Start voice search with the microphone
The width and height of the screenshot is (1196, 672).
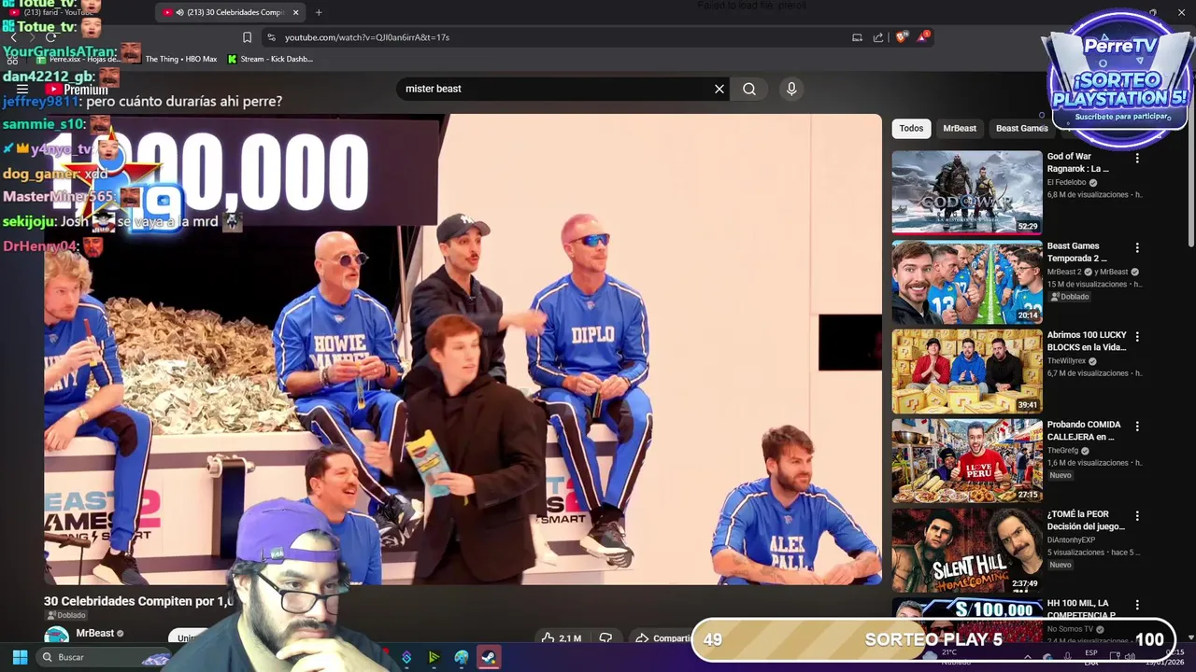pyautogui.click(x=791, y=89)
